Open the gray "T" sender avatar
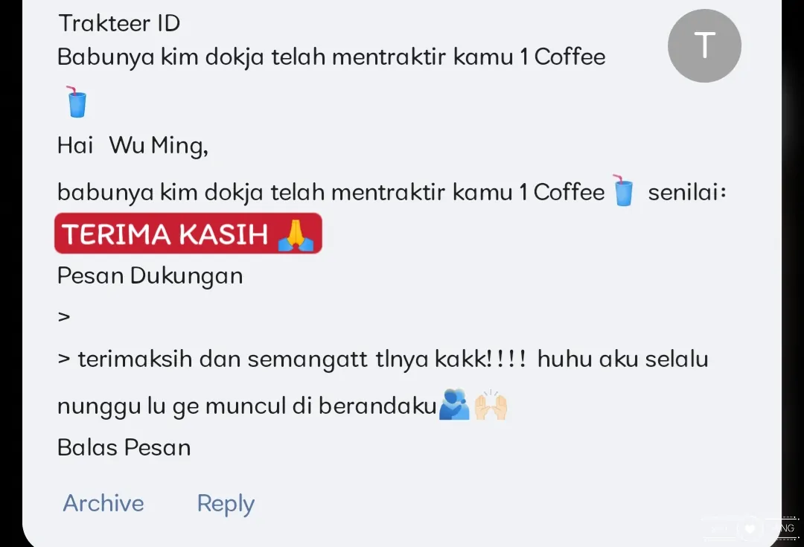The width and height of the screenshot is (804, 547). point(704,45)
